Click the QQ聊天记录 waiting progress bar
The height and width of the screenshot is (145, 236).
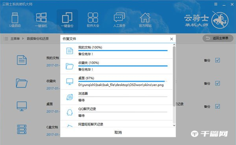coord(123,112)
